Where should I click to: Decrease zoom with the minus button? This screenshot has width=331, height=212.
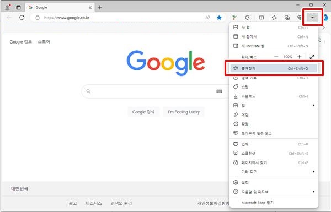click(276, 57)
